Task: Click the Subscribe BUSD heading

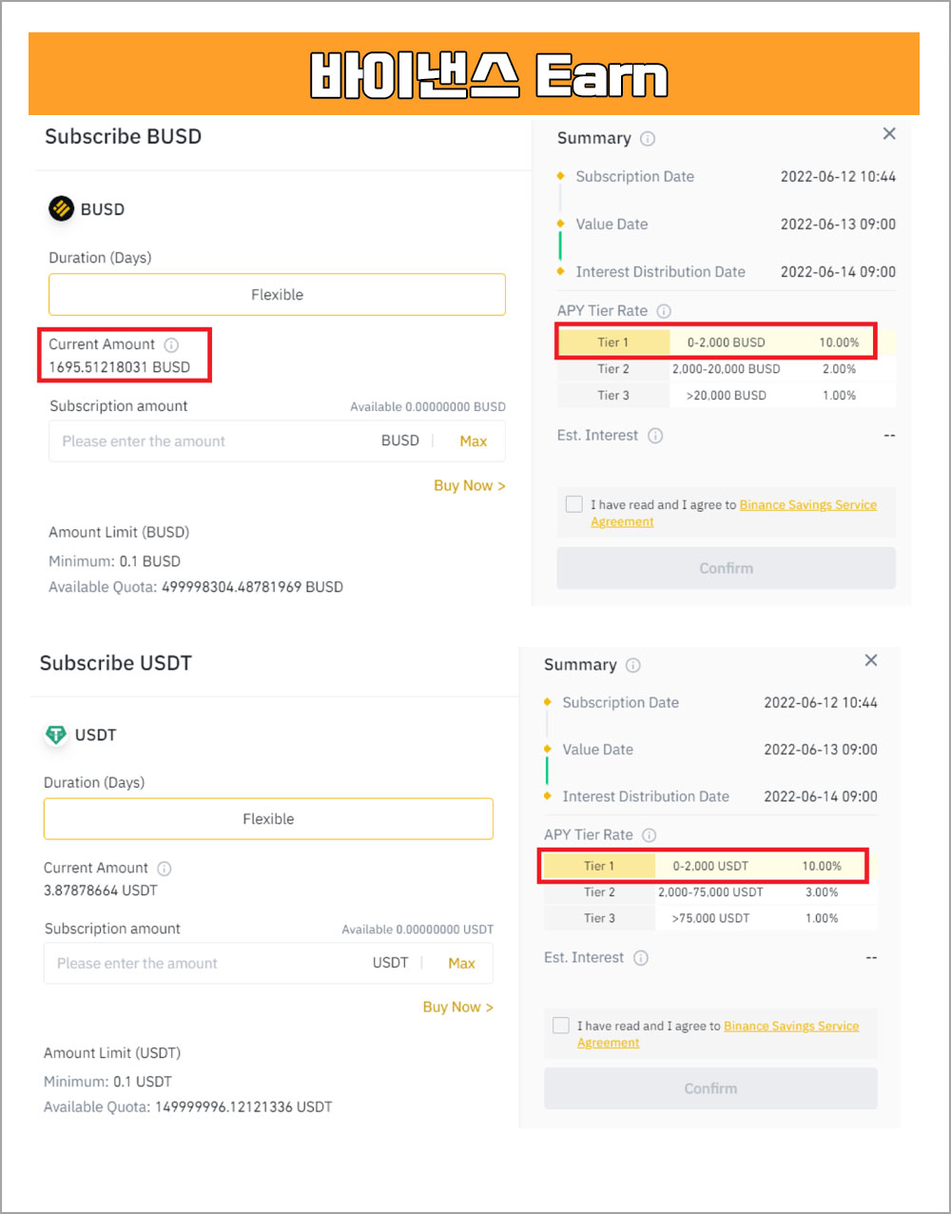Action: [124, 137]
